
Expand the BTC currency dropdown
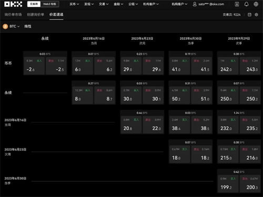14,26
